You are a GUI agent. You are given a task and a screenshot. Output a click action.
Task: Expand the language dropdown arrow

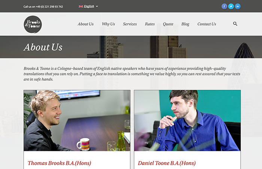(97, 6)
